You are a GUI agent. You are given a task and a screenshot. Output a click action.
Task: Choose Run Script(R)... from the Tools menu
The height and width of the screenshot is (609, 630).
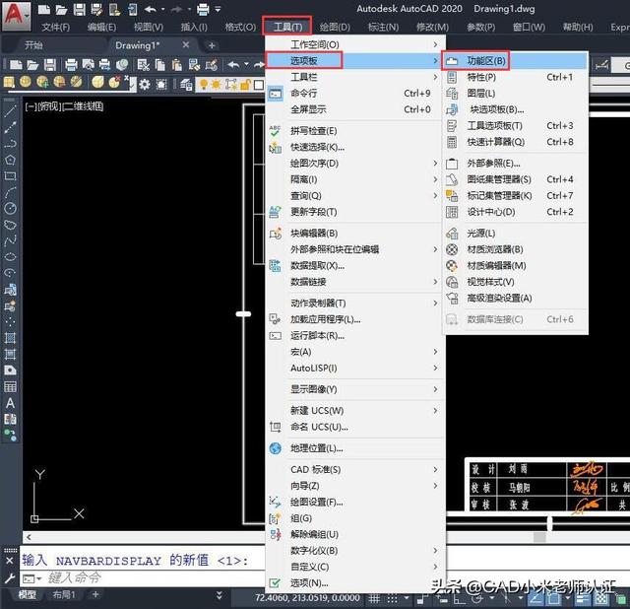tap(317, 335)
